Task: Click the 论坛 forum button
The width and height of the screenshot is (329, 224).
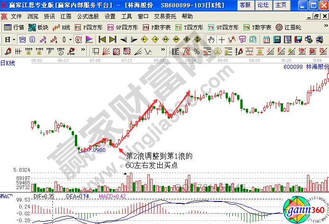Action: (x=263, y=5)
